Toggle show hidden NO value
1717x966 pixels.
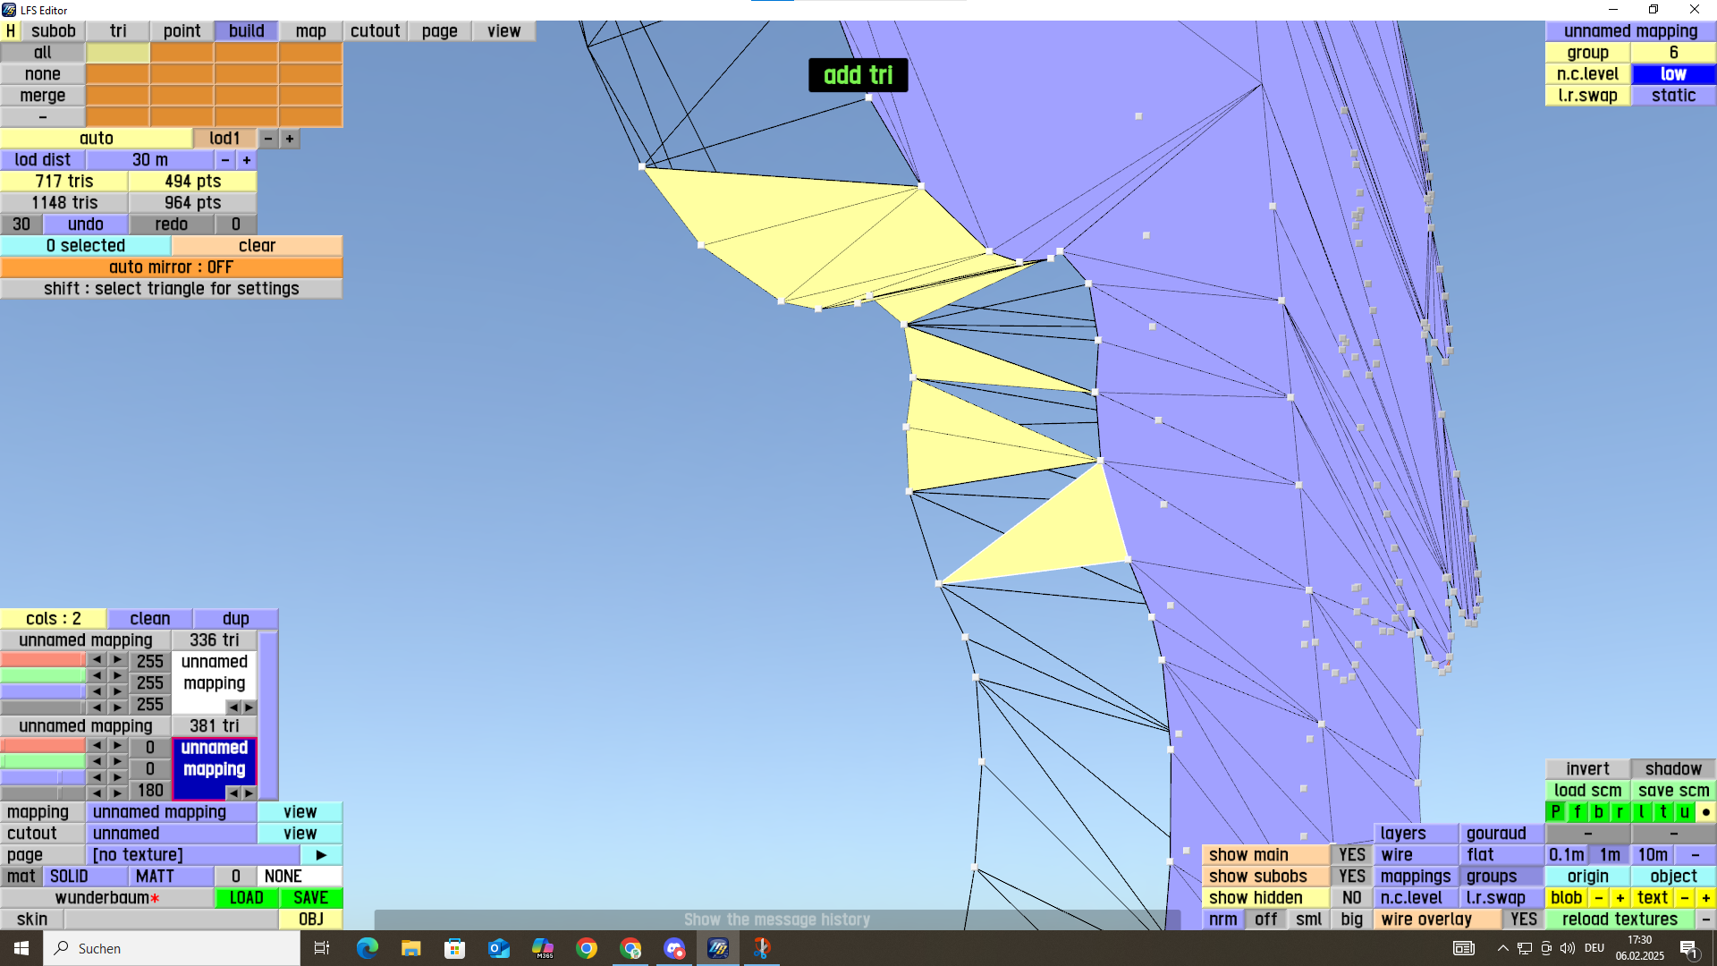1351,898
